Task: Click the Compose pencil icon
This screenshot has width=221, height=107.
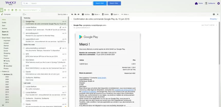Action: point(2,14)
